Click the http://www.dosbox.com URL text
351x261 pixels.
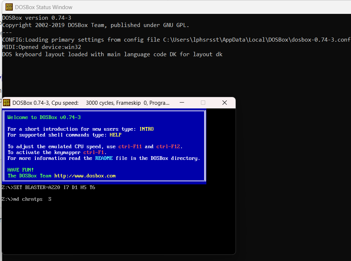click(85, 176)
